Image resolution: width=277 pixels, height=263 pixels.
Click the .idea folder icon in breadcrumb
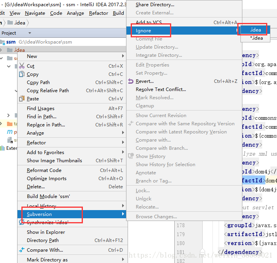pyautogui.click(x=10, y=23)
